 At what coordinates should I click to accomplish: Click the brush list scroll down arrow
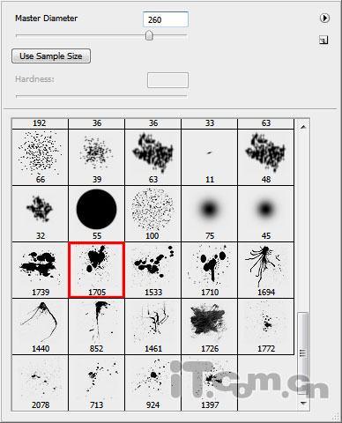pos(303,404)
